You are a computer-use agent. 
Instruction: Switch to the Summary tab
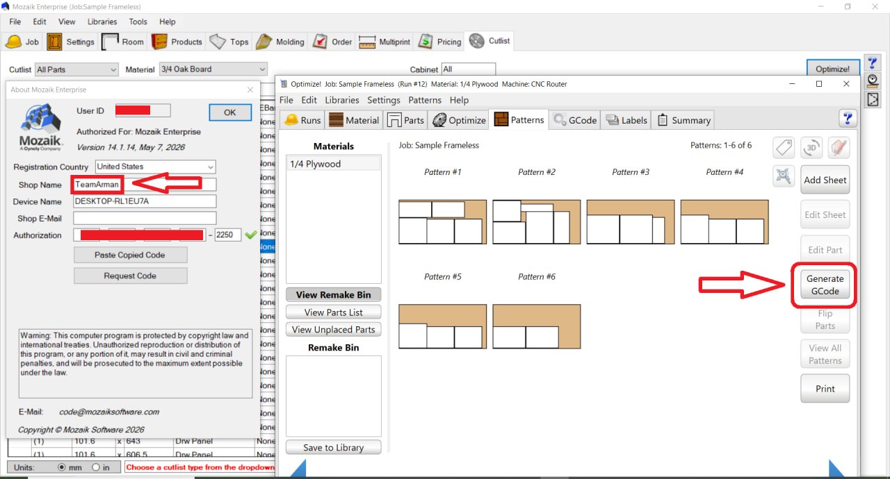point(683,120)
